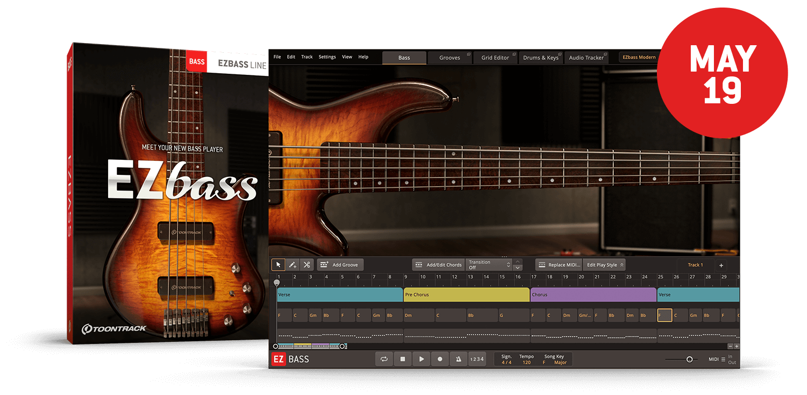The height and width of the screenshot is (395, 807).
Task: Toggle the metronome
Action: tap(458, 359)
